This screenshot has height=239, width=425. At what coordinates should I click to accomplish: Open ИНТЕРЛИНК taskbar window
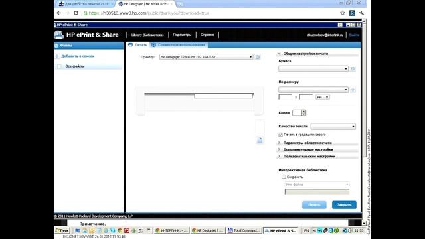point(171,230)
